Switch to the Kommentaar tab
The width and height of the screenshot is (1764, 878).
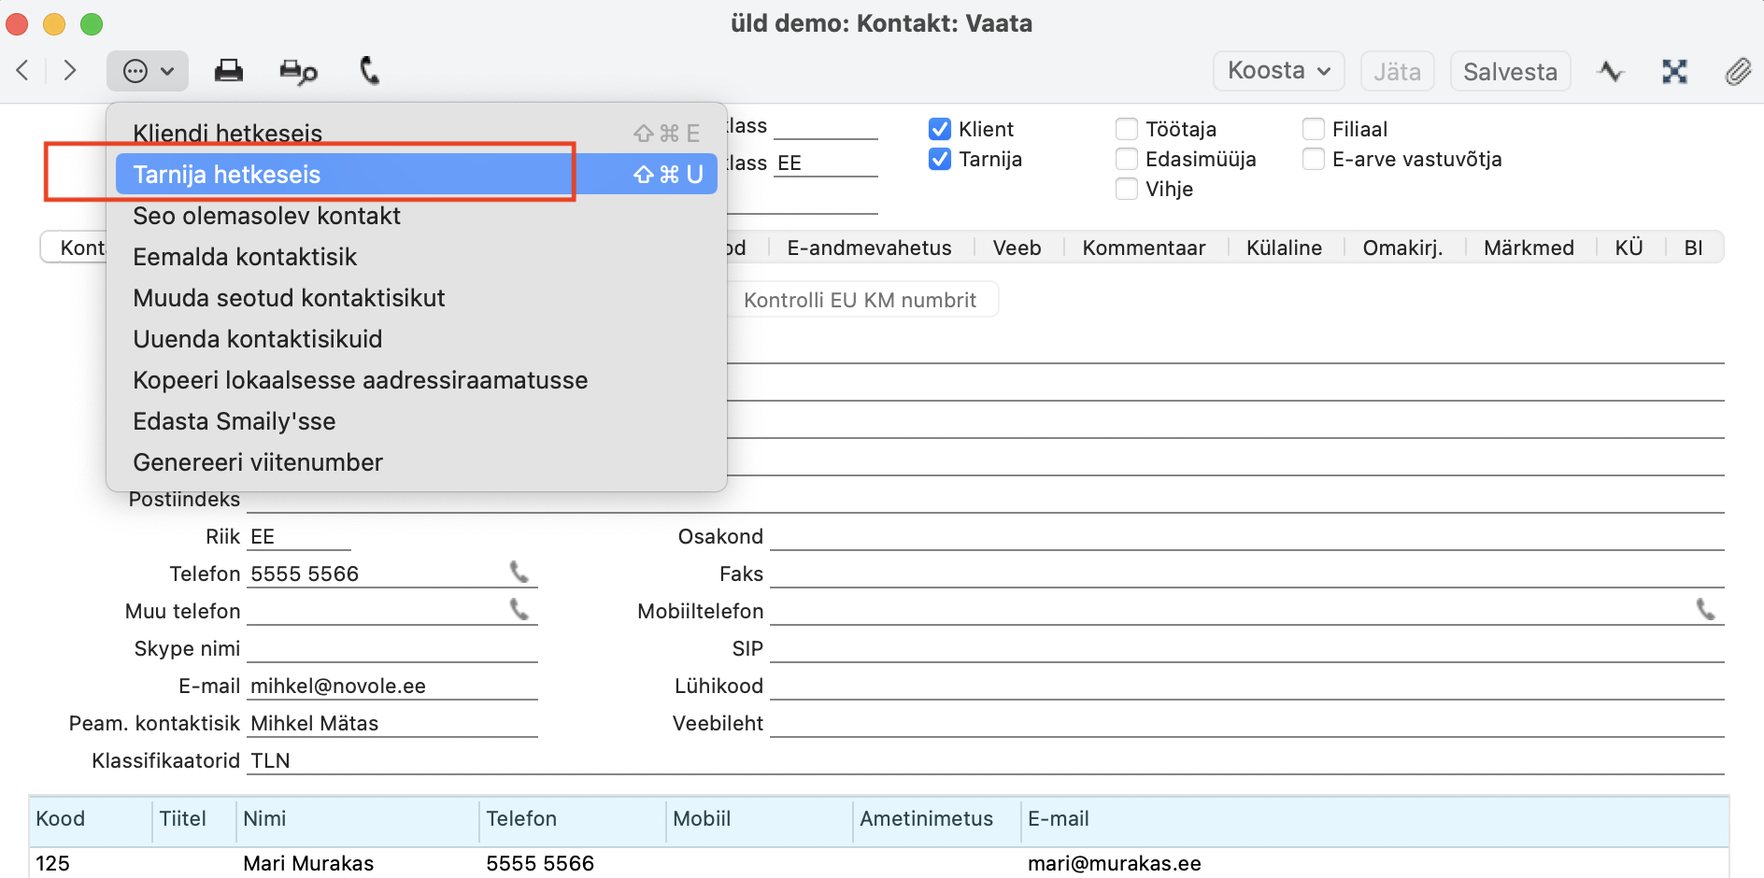tap(1144, 248)
